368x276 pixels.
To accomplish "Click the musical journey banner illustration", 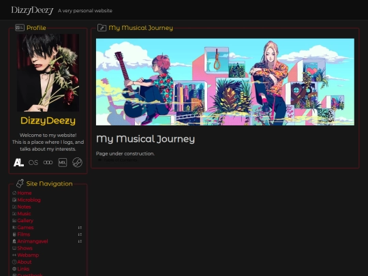I will click(225, 82).
